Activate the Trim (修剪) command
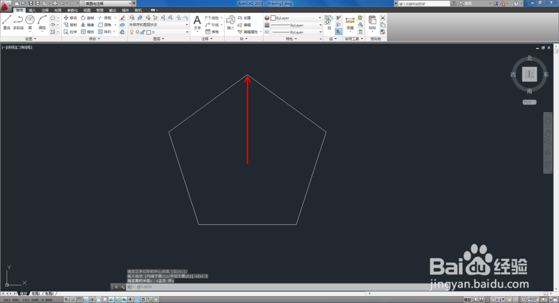Viewport: 559px width, 303px height. 105,18
